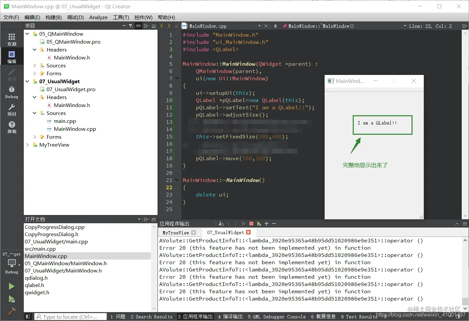
Task: Split the editor view
Action: click(464, 26)
